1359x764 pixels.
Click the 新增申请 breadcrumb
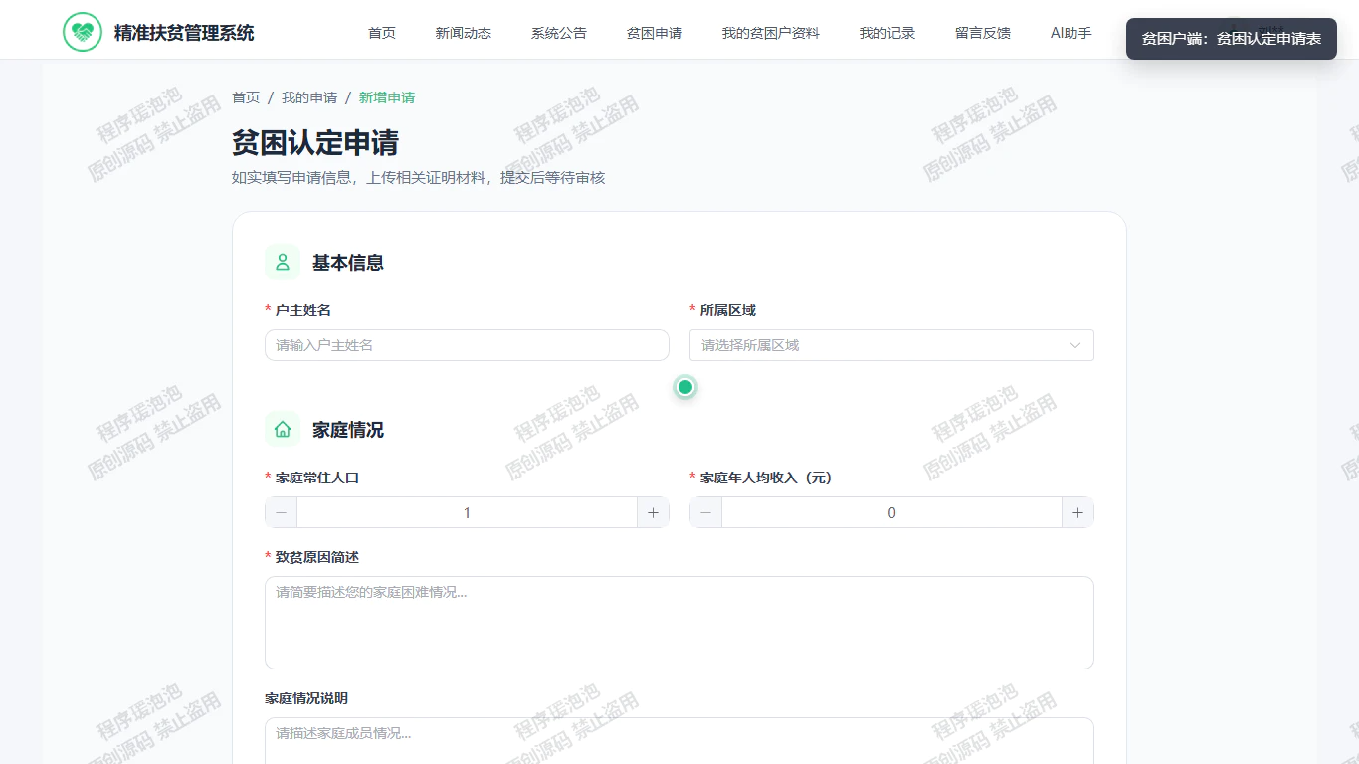387,97
